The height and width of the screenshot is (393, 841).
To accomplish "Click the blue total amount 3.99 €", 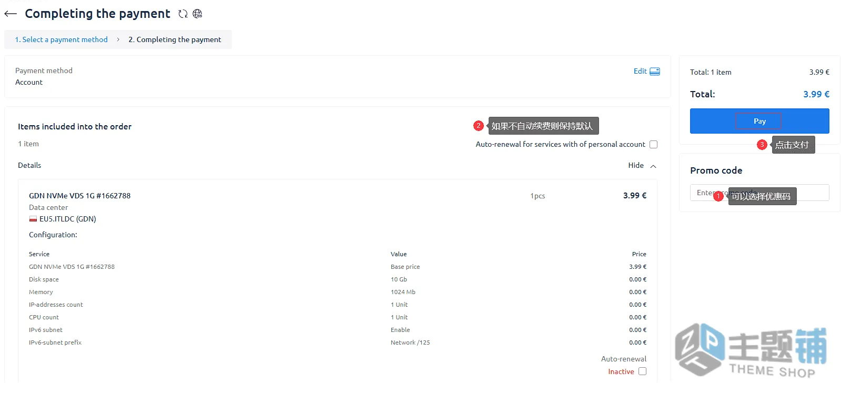I will coord(816,94).
